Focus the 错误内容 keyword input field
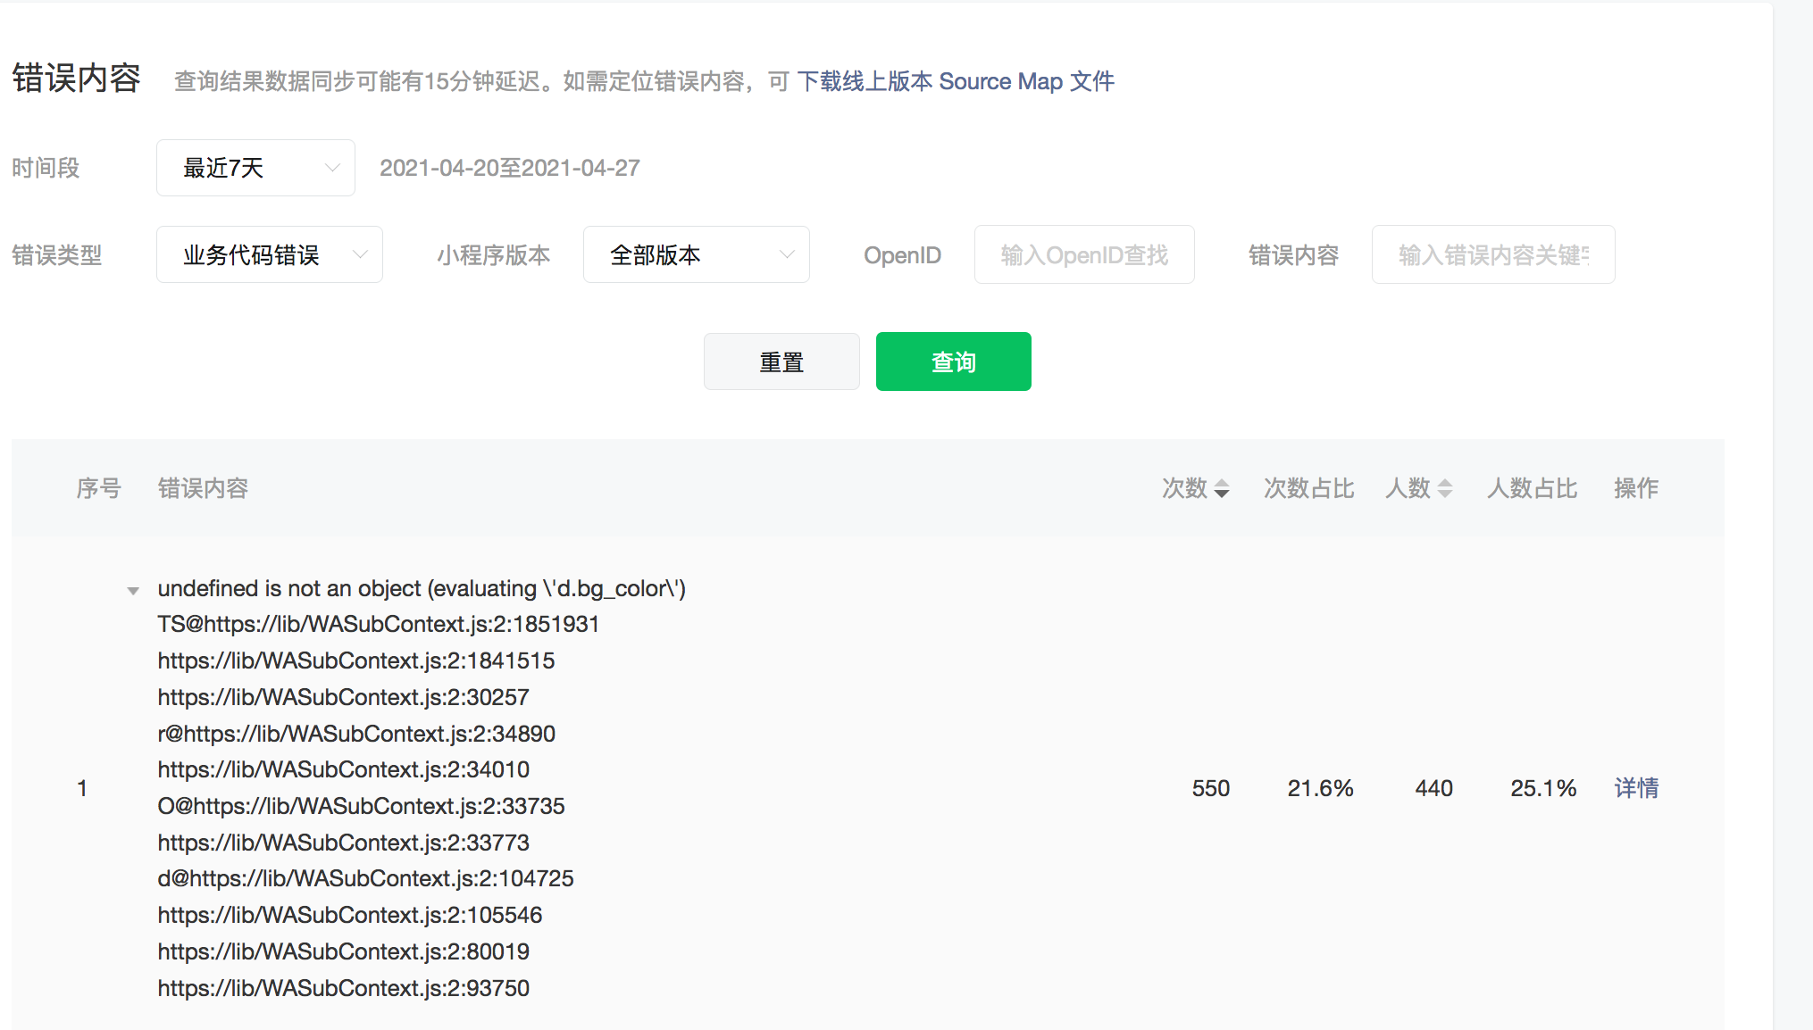 click(1492, 255)
